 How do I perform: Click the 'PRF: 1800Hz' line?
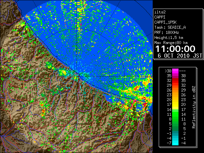[x=166, y=33]
